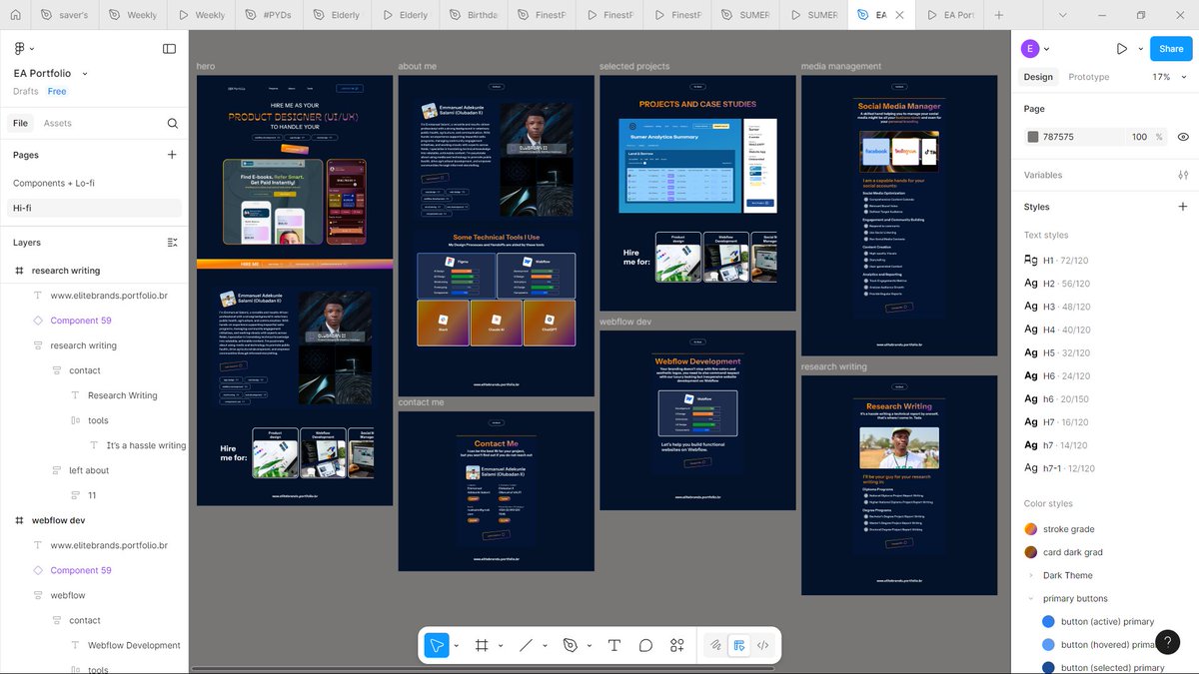The image size is (1199, 674).
Task: Add a new browser tab
Action: [x=998, y=15]
